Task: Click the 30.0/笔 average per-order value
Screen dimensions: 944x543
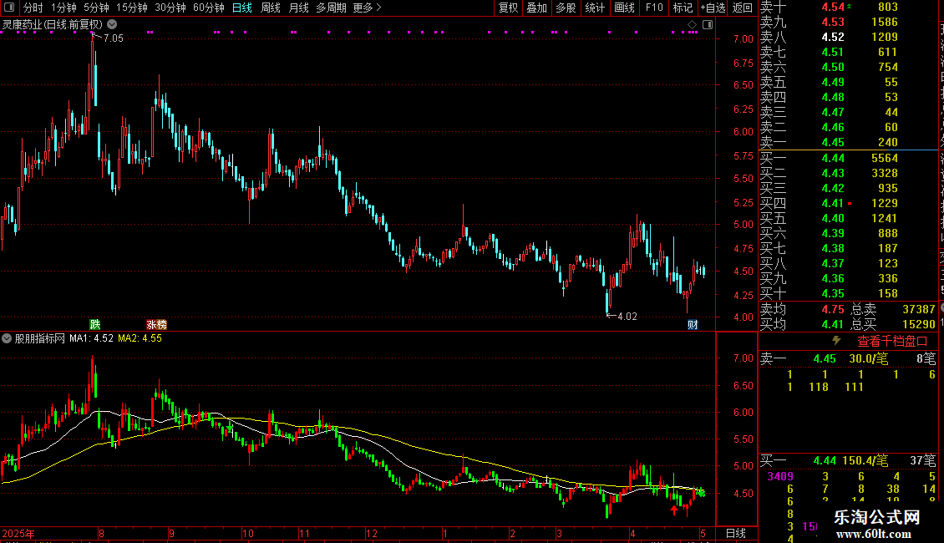Action: click(868, 358)
